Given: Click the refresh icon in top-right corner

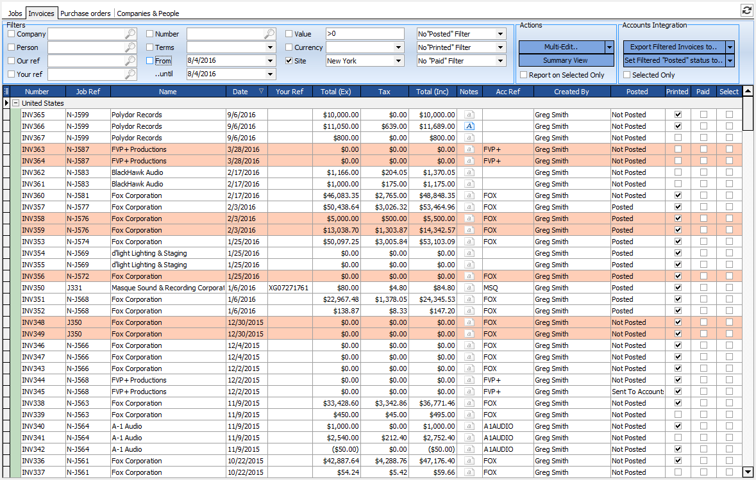Looking at the screenshot, I should [x=746, y=10].
